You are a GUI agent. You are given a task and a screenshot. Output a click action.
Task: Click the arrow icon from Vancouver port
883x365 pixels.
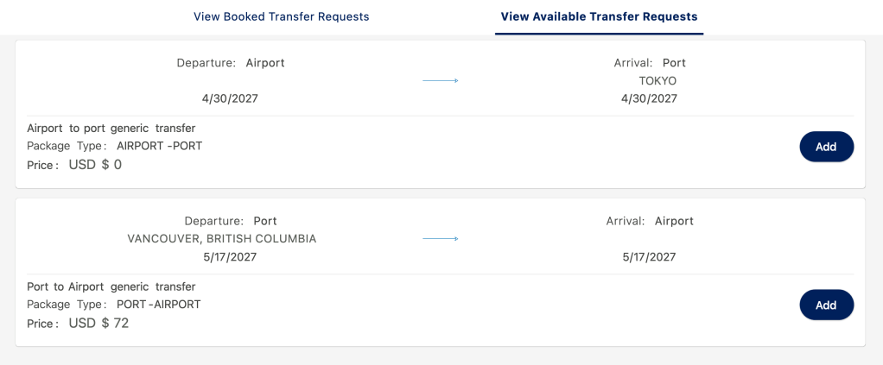click(440, 239)
